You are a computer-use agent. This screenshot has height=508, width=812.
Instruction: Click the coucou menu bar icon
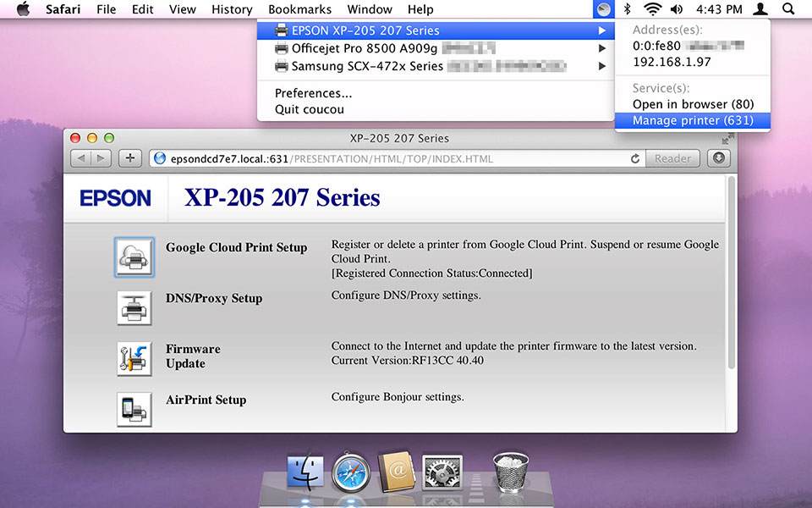[x=603, y=9]
